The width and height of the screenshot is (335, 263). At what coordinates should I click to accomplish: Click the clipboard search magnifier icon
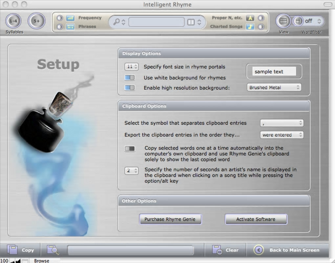pos(53,250)
